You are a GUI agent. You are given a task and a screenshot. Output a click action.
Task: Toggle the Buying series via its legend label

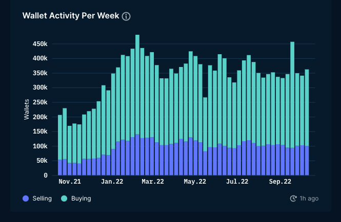tap(81, 198)
